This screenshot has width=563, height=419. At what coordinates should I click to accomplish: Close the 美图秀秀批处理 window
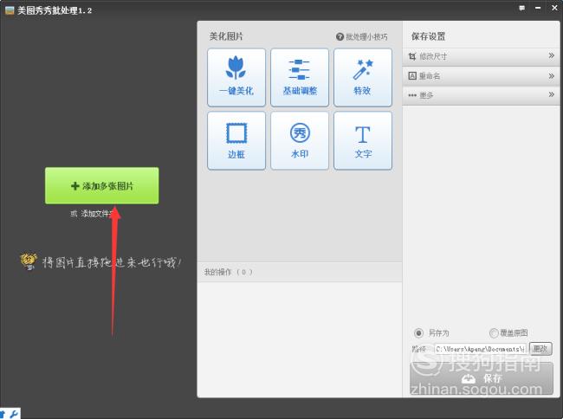(554, 8)
